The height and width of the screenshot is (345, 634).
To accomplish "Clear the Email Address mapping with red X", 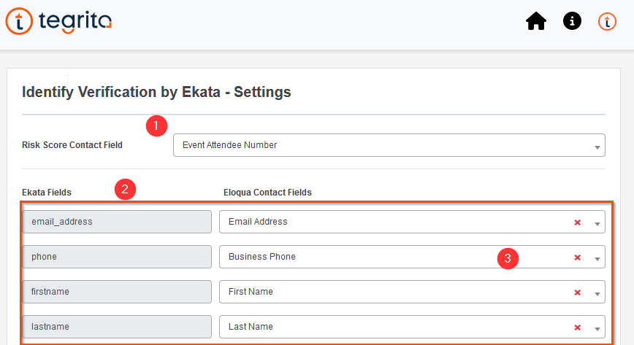I will 577,222.
